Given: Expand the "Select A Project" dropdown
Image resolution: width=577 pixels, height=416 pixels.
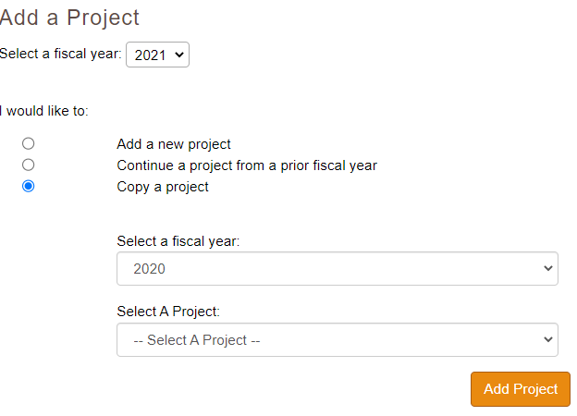Looking at the screenshot, I should 337,339.
